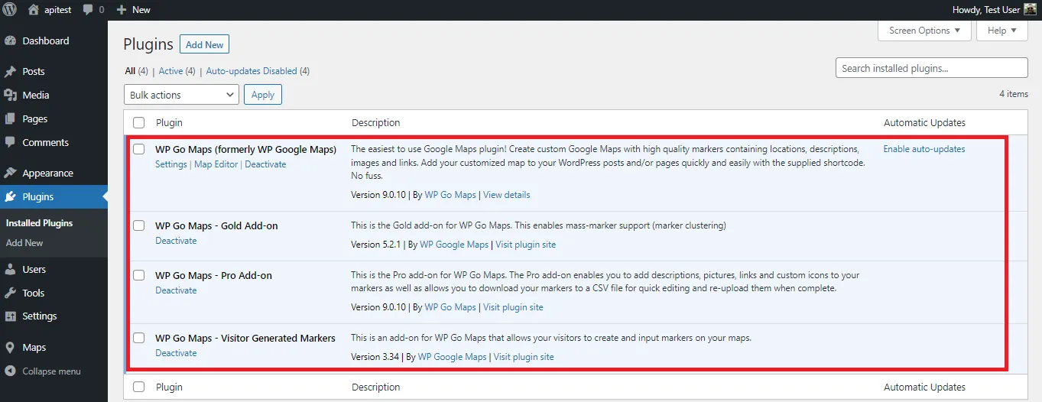Click the Appearance paintbrush icon
Viewport: 1042px width, 402px height.
click(11, 173)
